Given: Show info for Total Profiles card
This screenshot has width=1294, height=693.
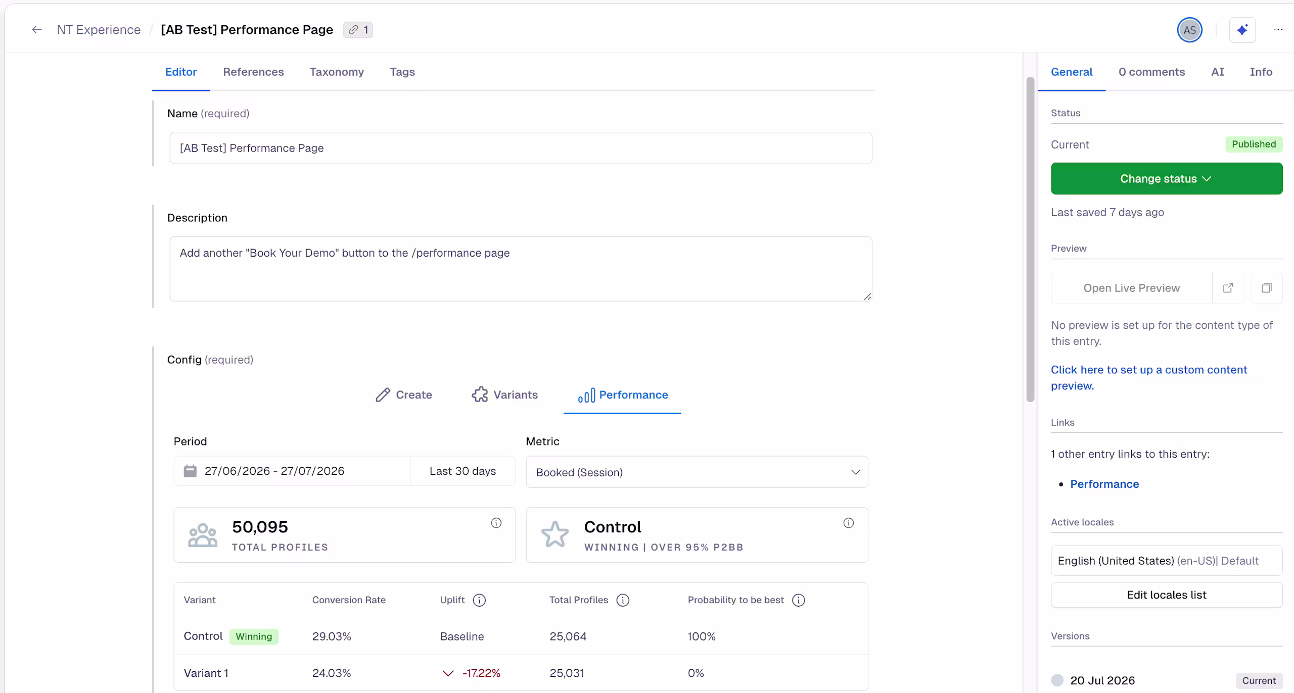Looking at the screenshot, I should pos(496,523).
